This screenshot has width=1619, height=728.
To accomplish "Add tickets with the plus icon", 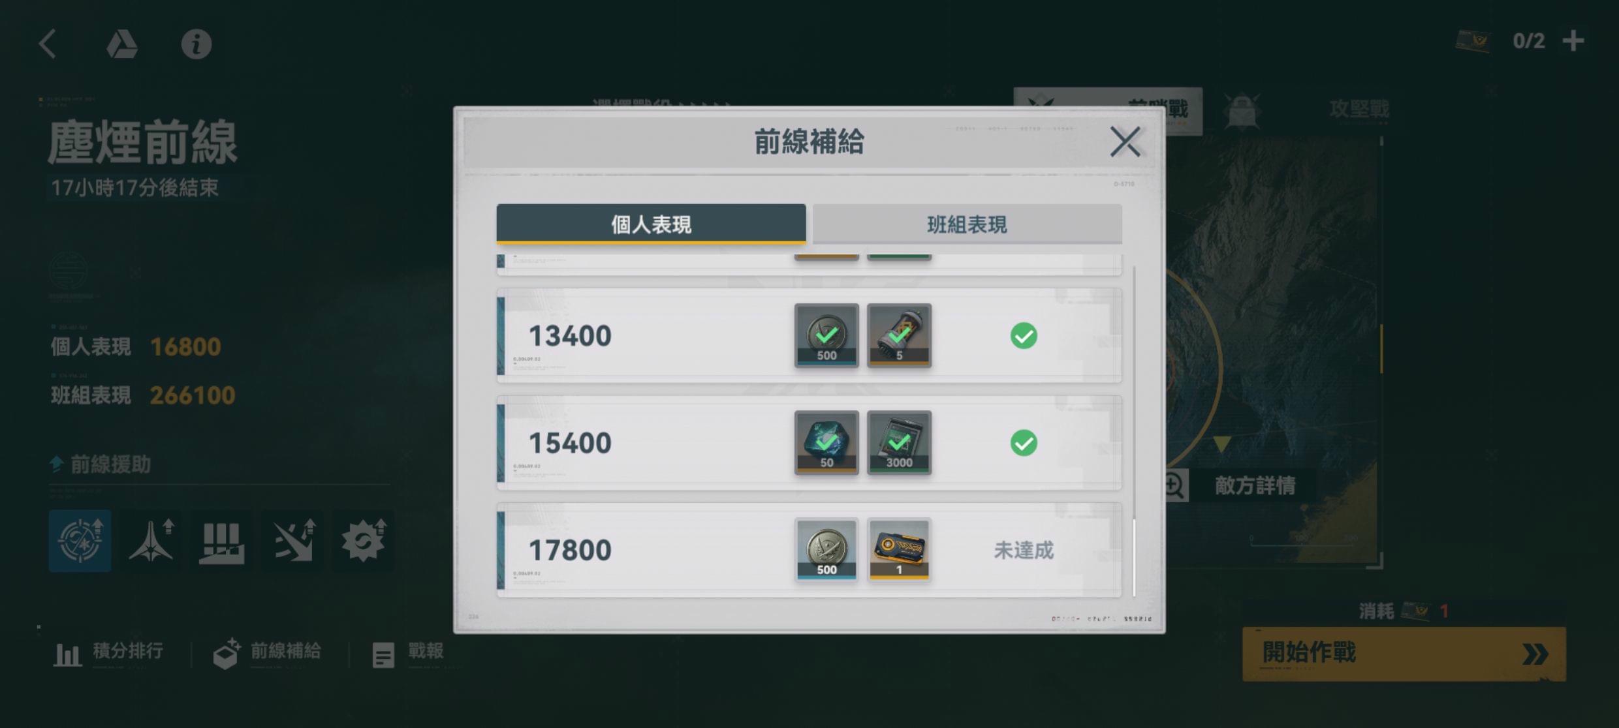I will click(1573, 40).
